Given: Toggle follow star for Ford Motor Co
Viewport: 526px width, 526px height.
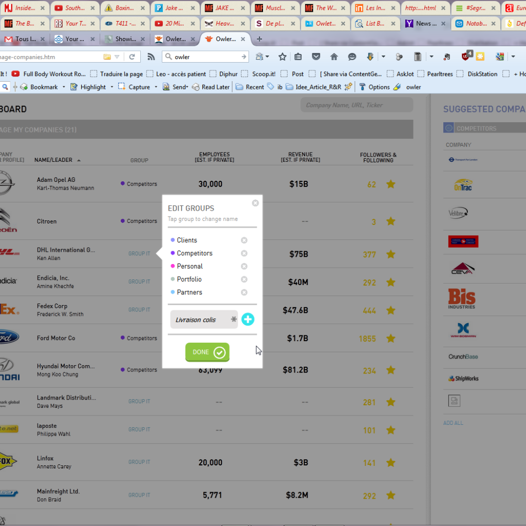Looking at the screenshot, I should coord(391,338).
